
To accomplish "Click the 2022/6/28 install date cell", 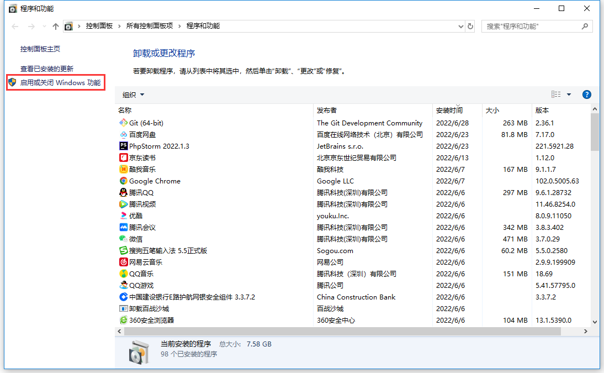I will tap(452, 123).
